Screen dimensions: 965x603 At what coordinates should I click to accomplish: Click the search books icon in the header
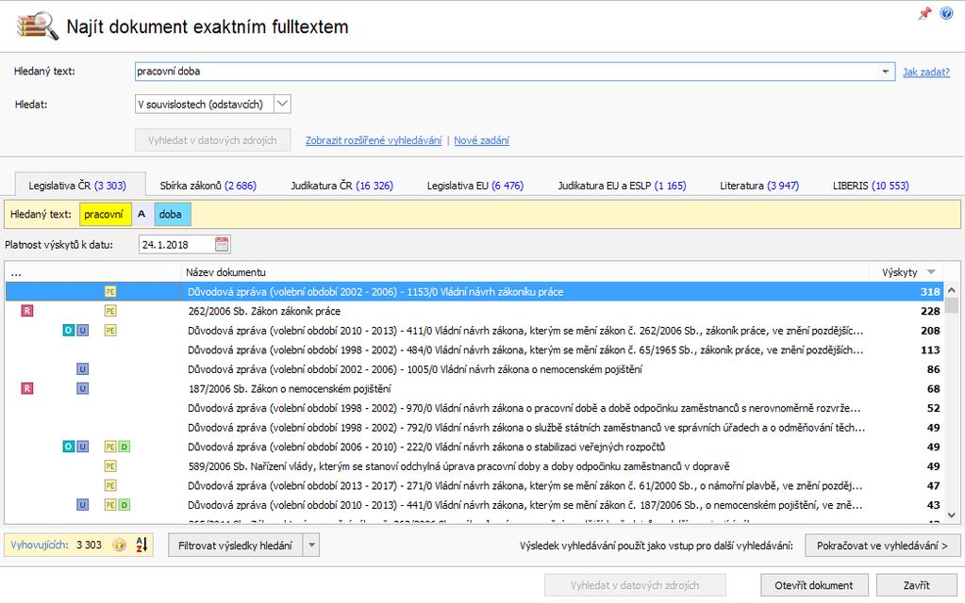(x=37, y=26)
